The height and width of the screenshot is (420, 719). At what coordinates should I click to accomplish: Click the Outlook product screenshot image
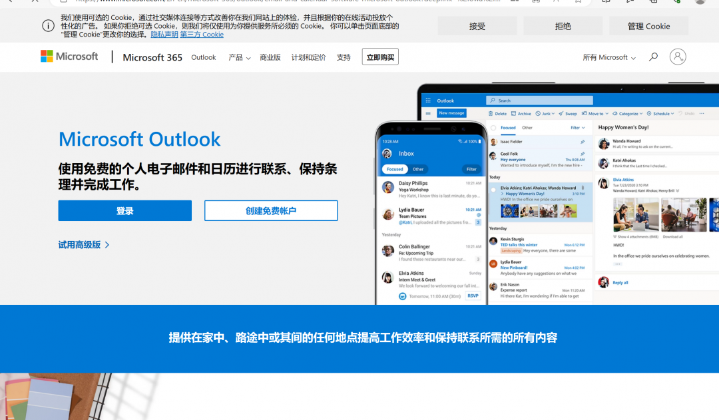(547, 194)
